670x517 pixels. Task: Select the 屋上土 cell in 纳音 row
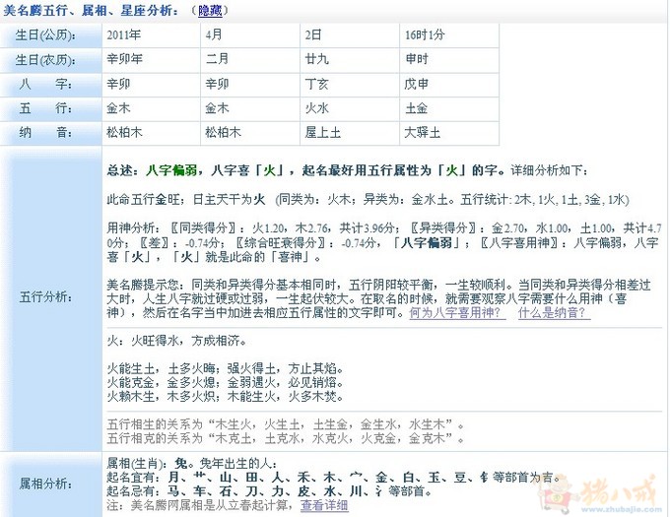(350, 133)
